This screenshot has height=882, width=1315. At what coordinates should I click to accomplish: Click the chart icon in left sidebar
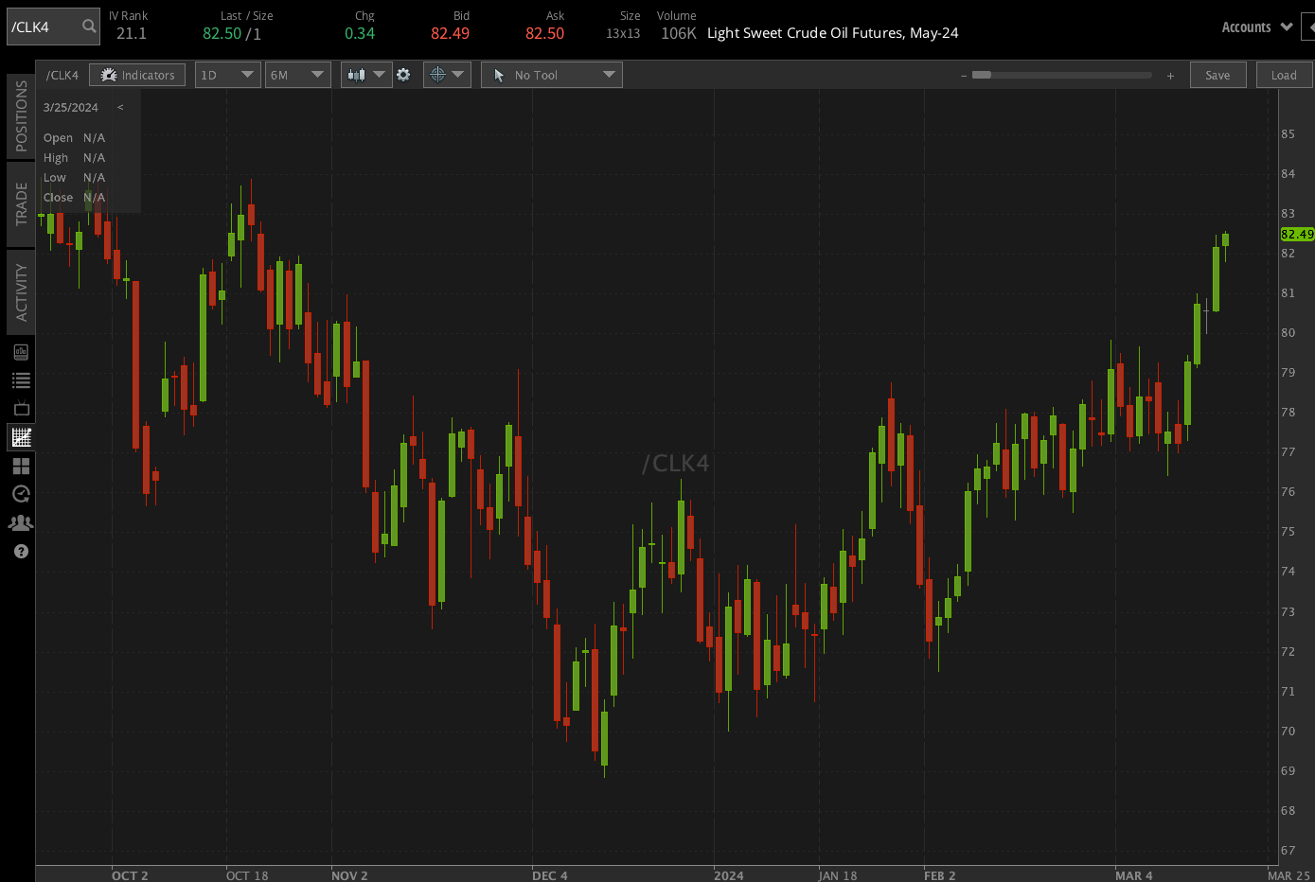point(21,436)
